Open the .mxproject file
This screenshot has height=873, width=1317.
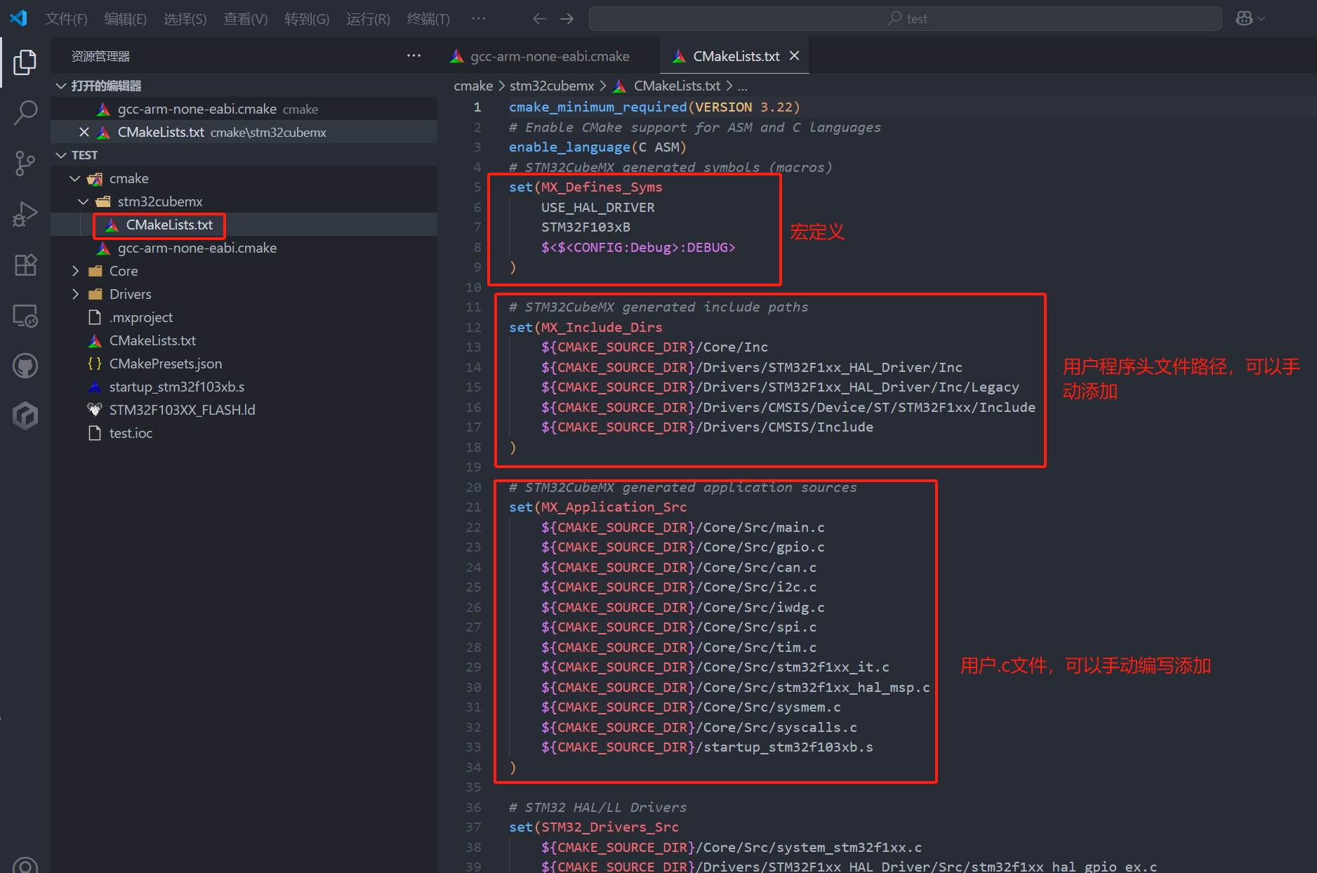coord(244,317)
